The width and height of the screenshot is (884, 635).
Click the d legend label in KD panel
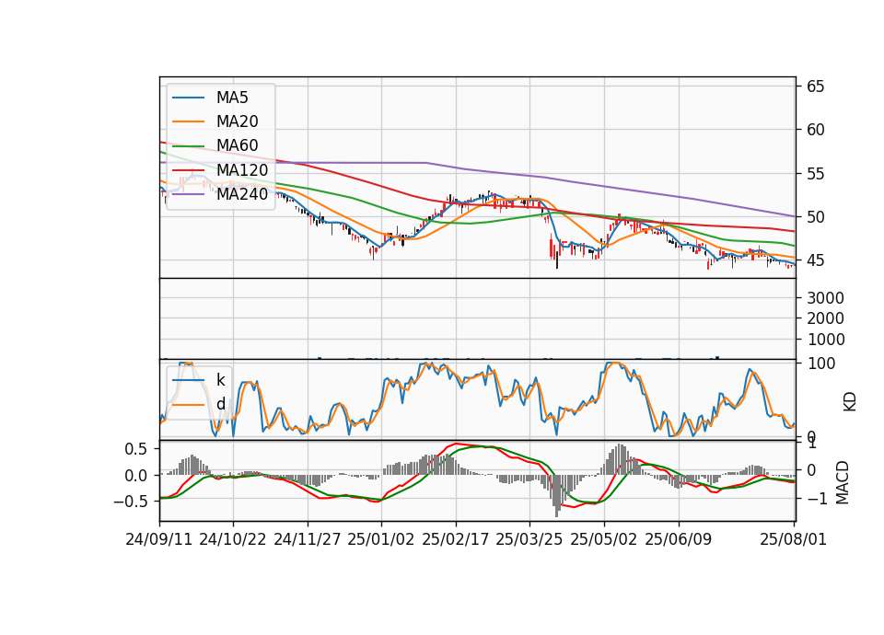[x=220, y=403]
